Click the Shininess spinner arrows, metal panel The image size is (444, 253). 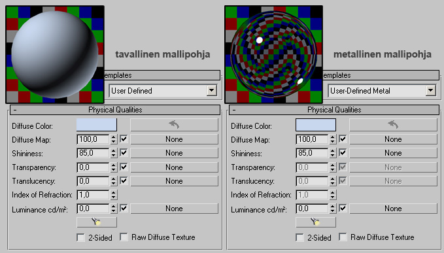(333, 153)
